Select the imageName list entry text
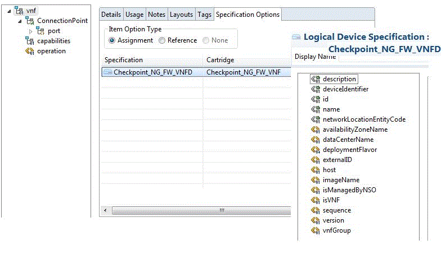The width and height of the screenshot is (446, 254). click(341, 180)
